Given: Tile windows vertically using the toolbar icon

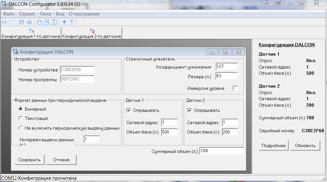Looking at the screenshot, I should [54, 22].
